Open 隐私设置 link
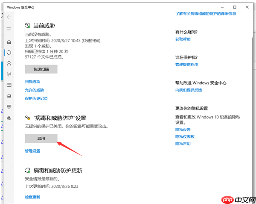 [183, 130]
